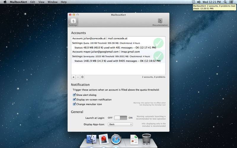
Task: Launch Safari from the Dock
Action: coord(116,139)
